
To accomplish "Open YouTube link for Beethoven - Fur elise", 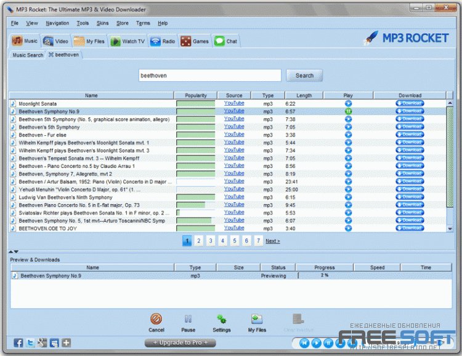I will click(x=234, y=134).
